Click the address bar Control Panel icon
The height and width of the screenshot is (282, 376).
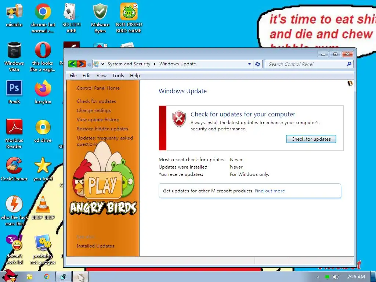coord(97,64)
